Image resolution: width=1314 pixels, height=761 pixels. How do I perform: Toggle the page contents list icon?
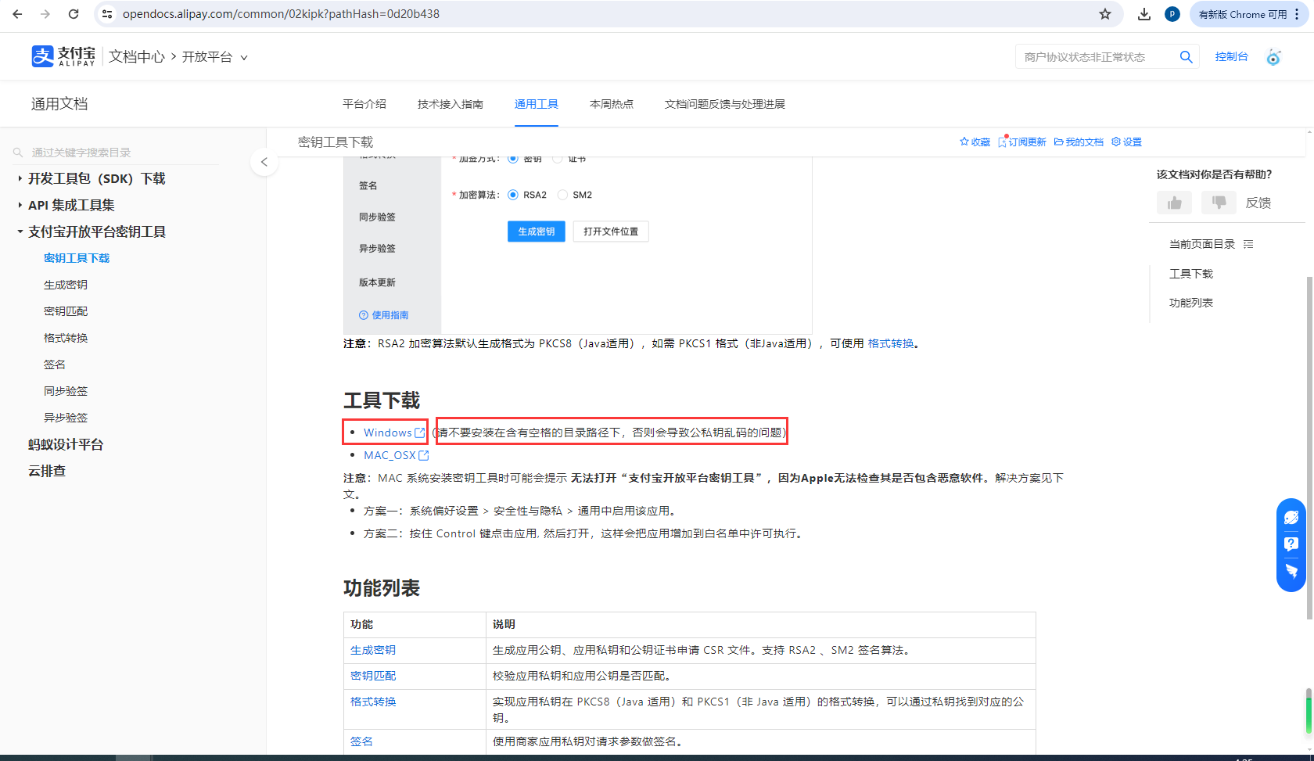coord(1248,244)
